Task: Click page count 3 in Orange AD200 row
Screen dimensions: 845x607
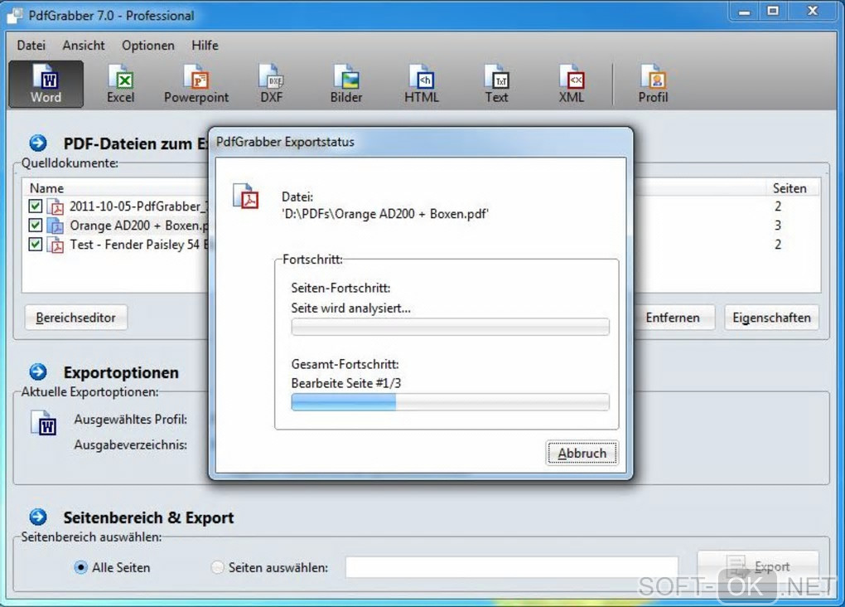Action: 778,225
